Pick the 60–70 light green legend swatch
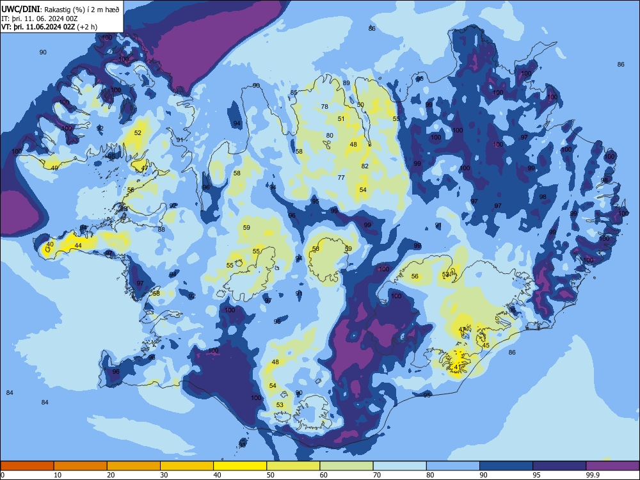This screenshot has height=480, width=640. (346, 466)
